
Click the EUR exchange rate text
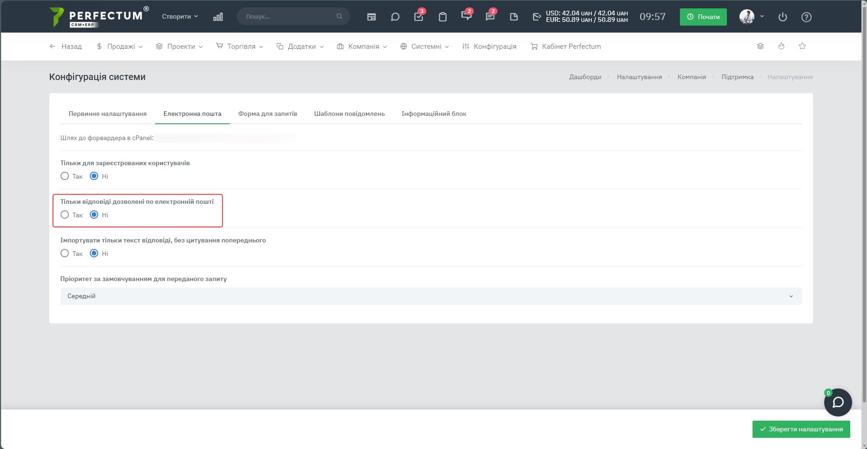coord(587,20)
